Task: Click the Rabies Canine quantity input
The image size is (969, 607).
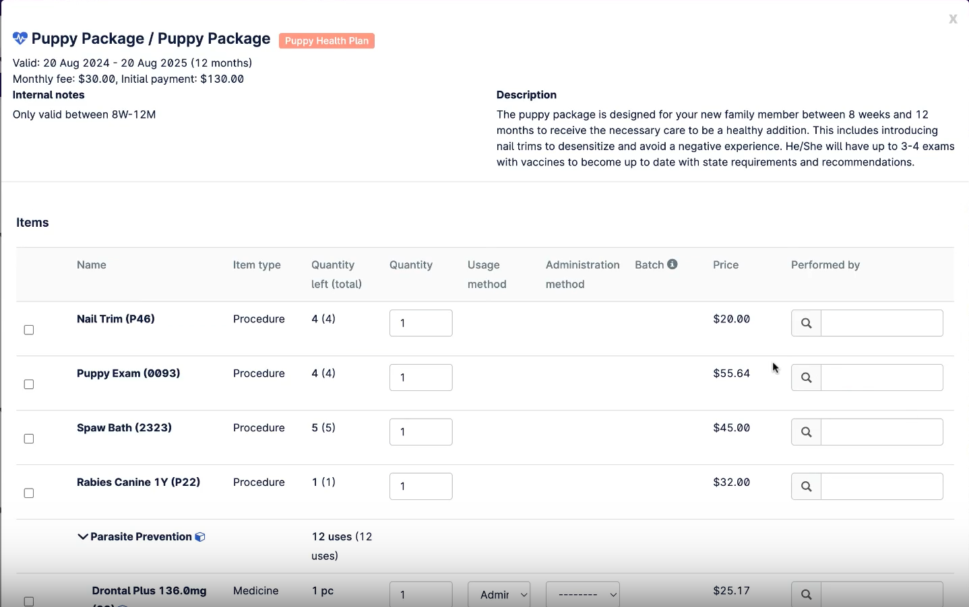Action: click(420, 487)
